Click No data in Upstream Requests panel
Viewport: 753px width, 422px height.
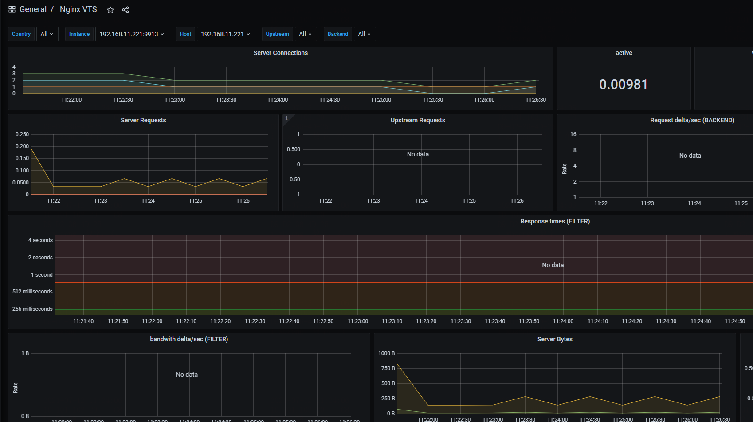pyautogui.click(x=418, y=154)
